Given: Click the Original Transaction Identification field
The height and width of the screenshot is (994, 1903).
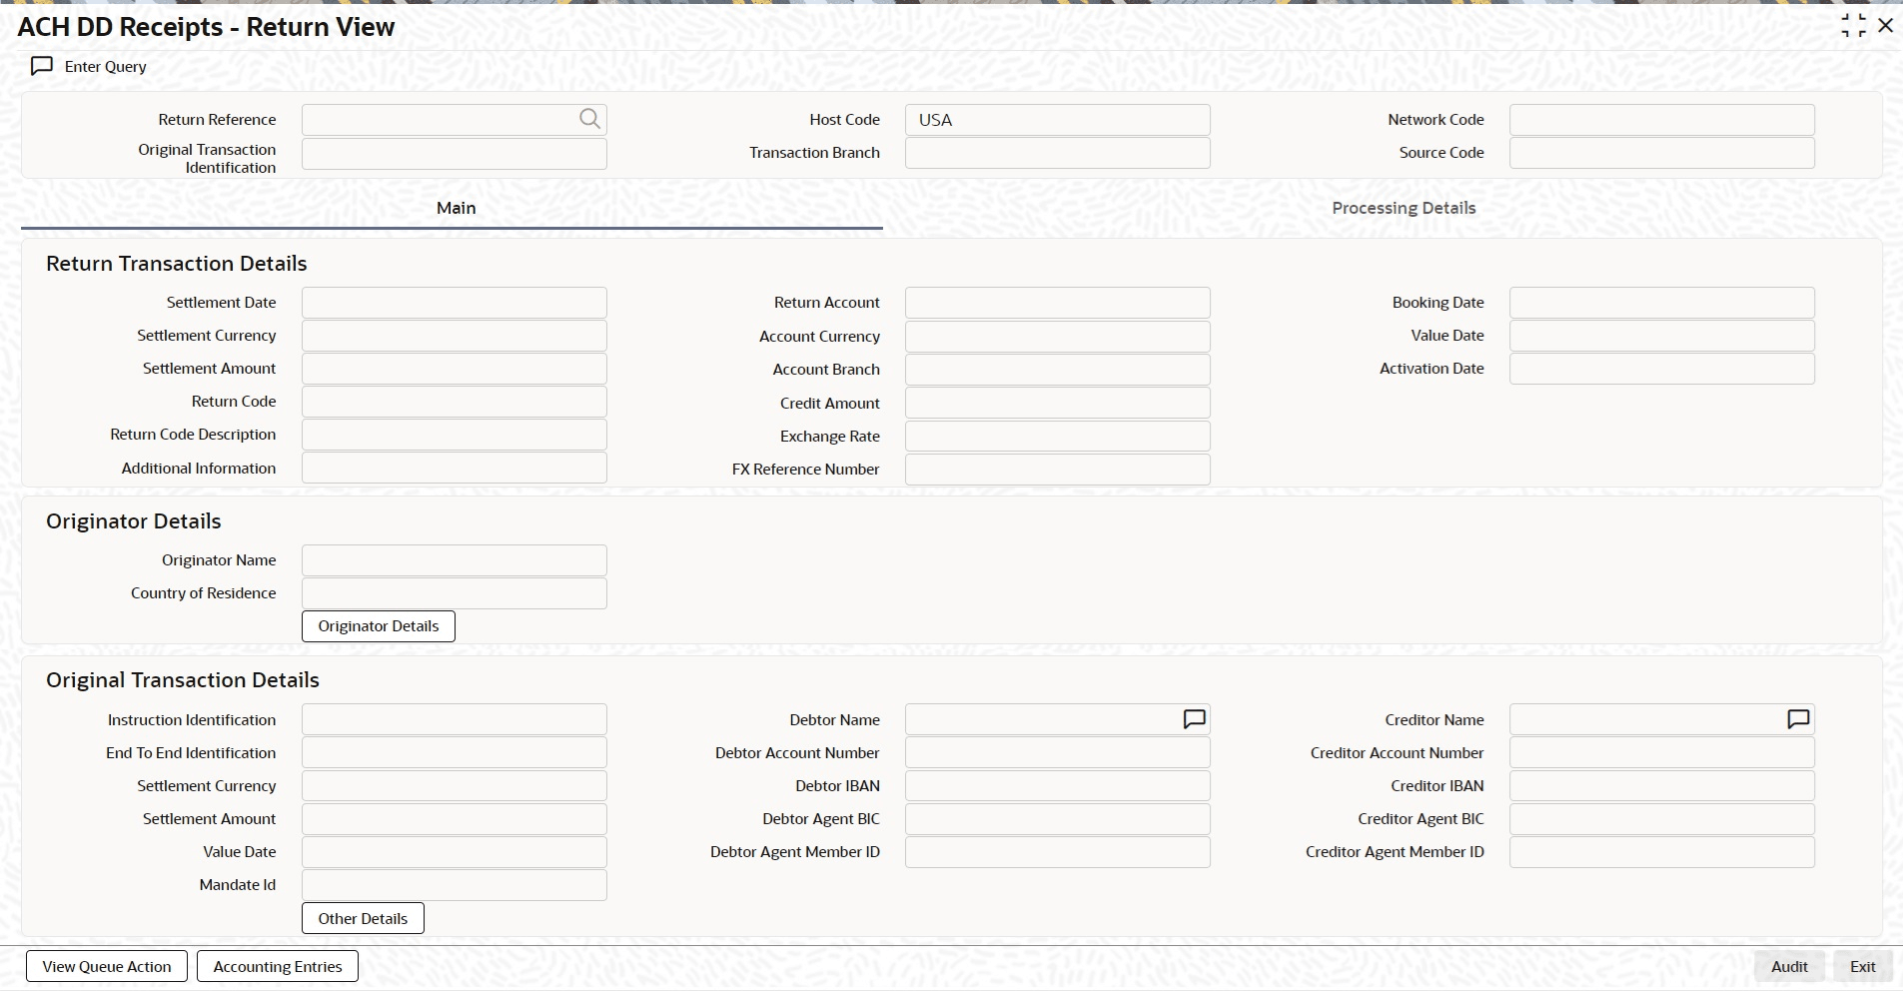Looking at the screenshot, I should (455, 153).
